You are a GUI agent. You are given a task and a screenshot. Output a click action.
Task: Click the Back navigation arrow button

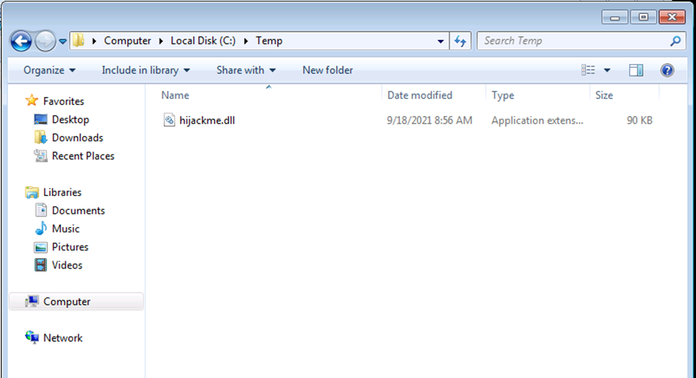[21, 41]
